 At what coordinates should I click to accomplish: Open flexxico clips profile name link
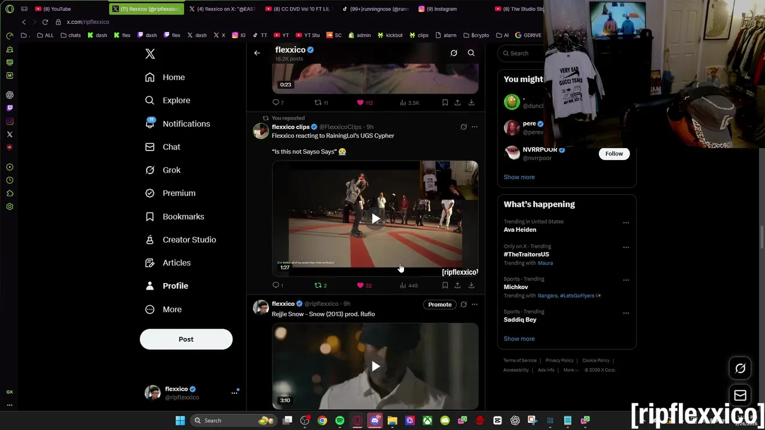[x=290, y=127]
